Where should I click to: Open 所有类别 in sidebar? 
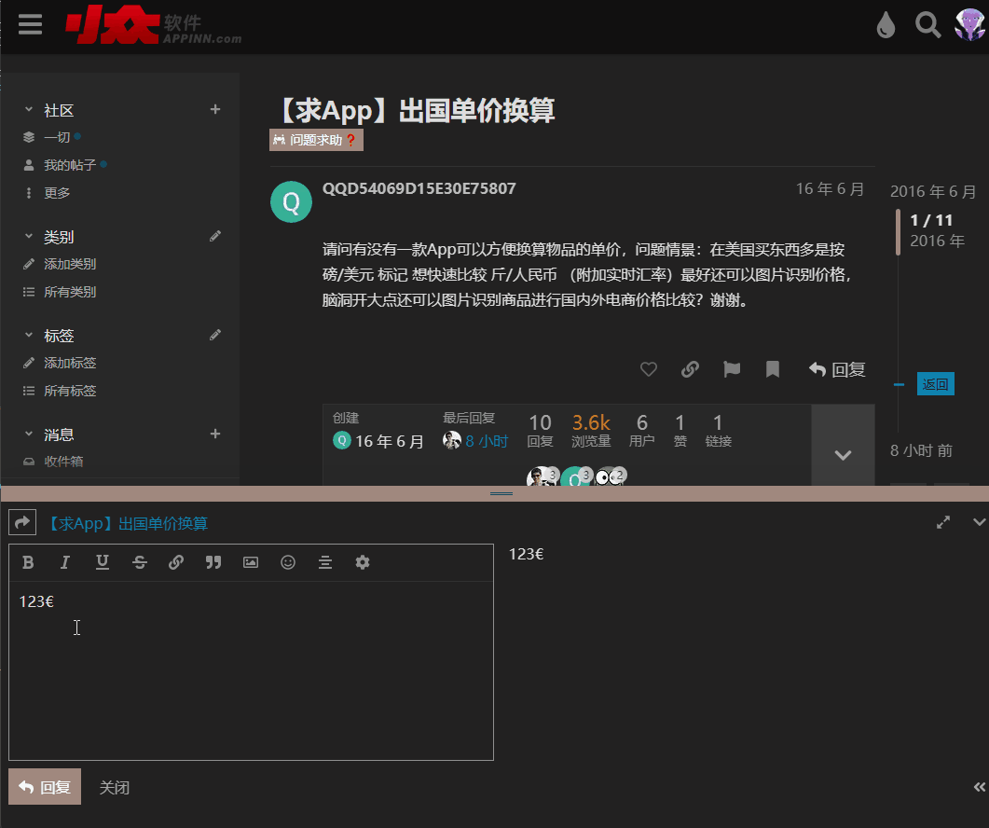pyautogui.click(x=70, y=292)
